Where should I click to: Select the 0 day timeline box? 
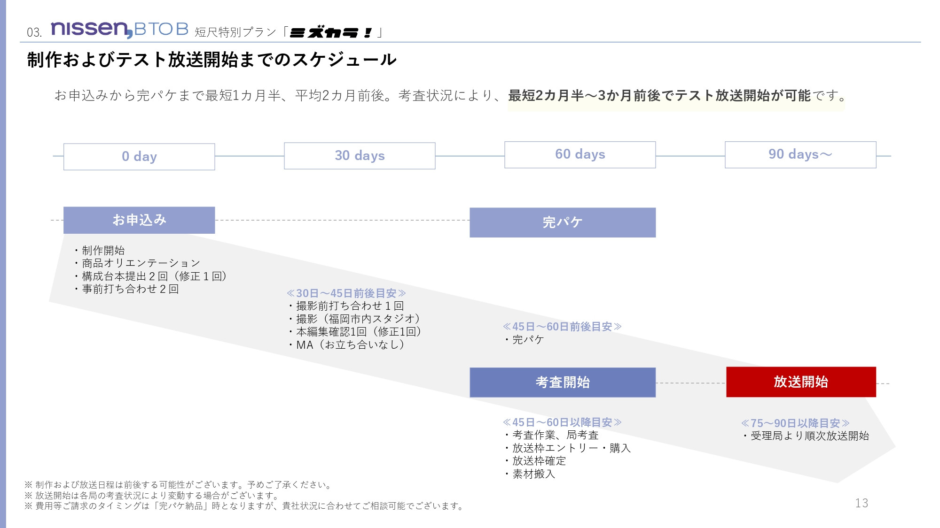(x=139, y=157)
